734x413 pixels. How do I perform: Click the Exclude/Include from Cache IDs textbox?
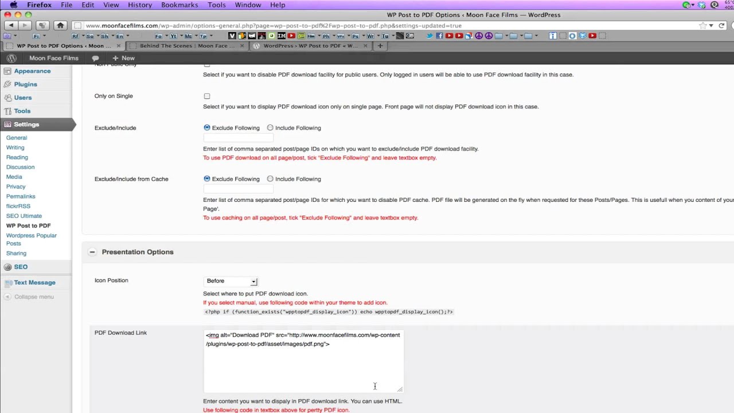click(239, 189)
